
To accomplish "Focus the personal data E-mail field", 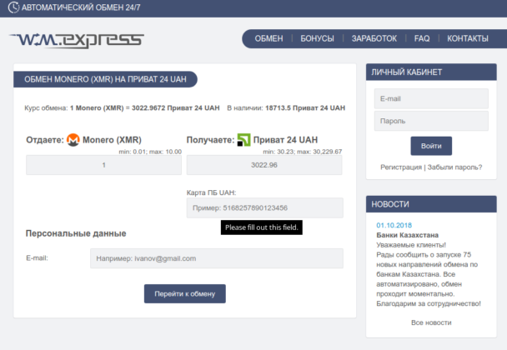I will (x=217, y=258).
